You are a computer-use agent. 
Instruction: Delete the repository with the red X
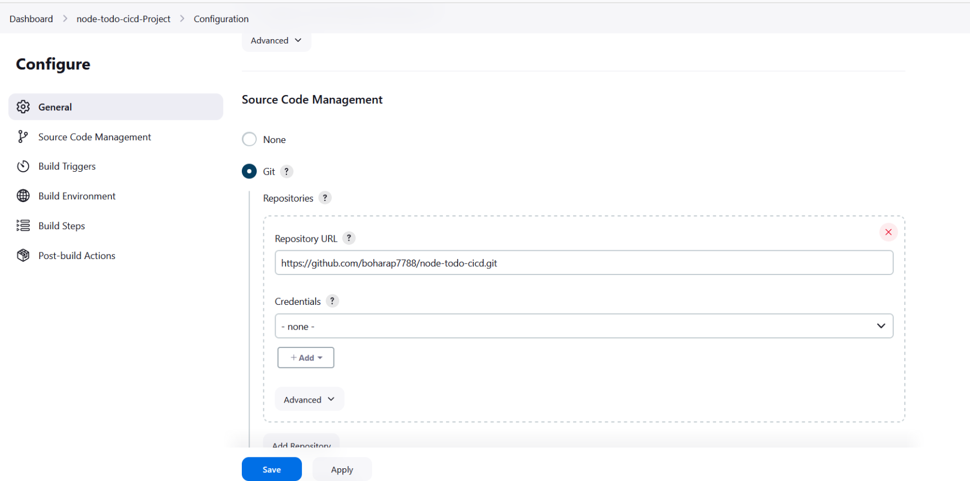point(888,232)
